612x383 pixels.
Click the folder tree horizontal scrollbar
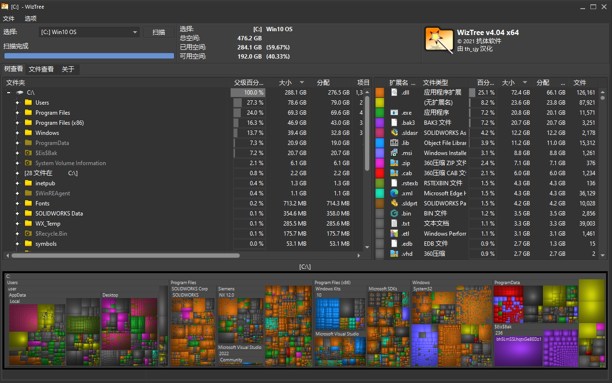coord(126,256)
